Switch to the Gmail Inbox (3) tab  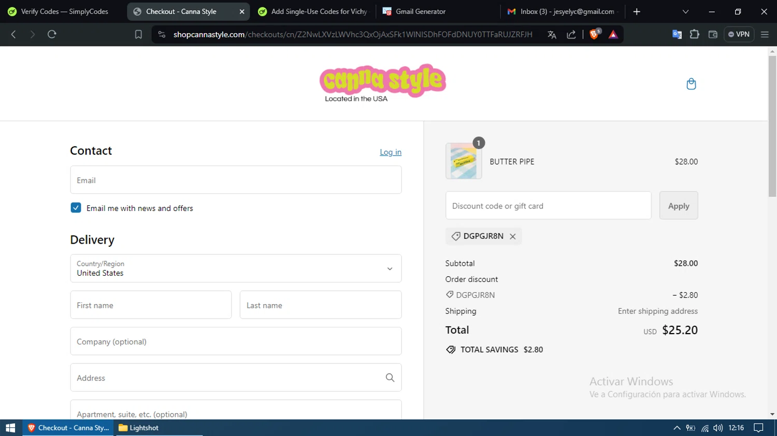563,11
